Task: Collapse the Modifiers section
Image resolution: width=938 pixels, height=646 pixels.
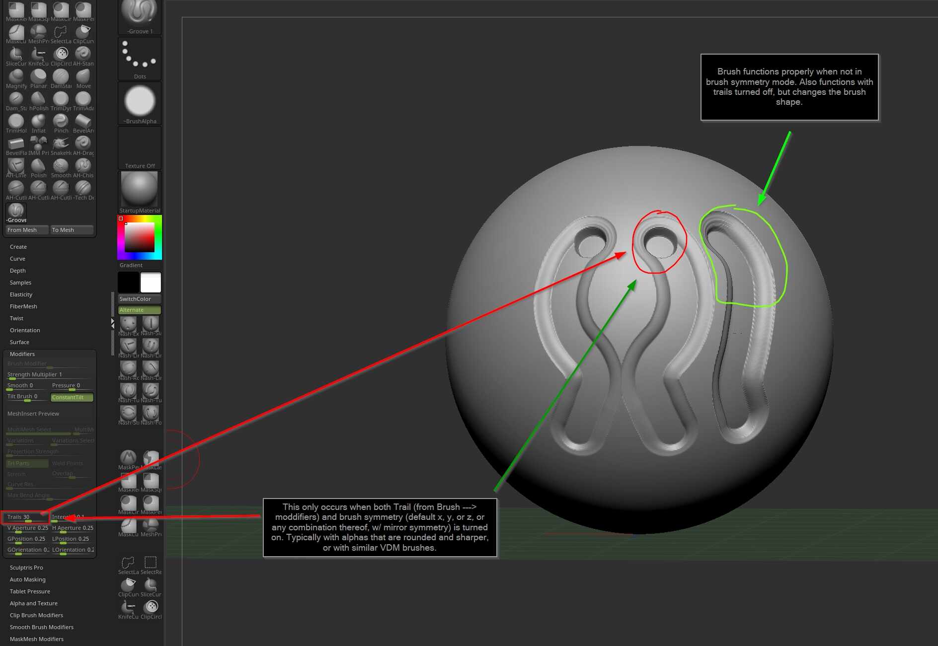Action: (x=22, y=354)
